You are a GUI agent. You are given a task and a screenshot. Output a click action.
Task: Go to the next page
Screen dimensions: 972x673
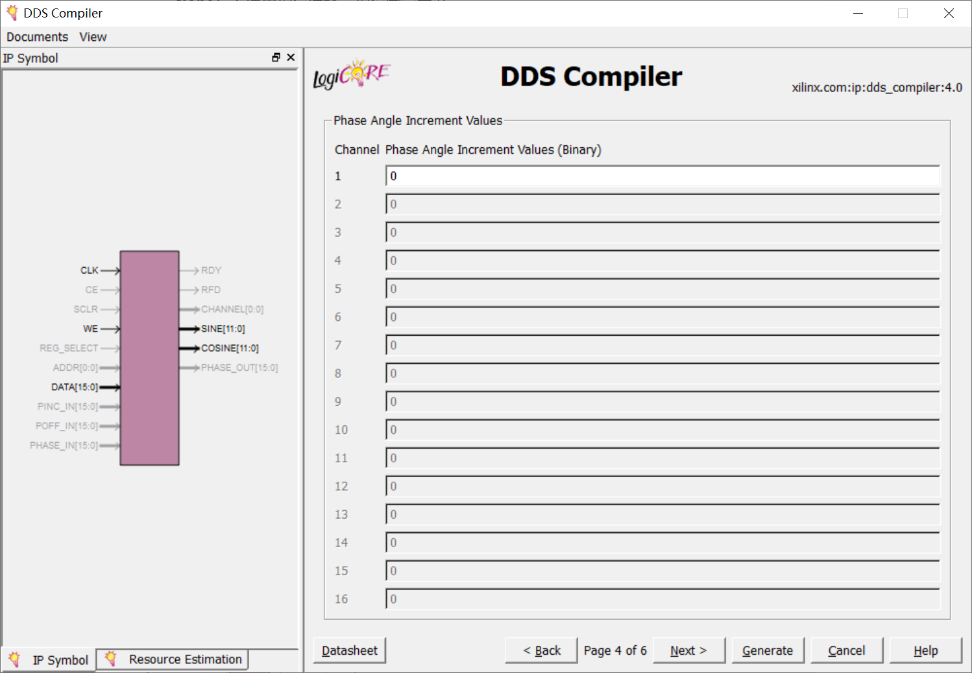click(x=688, y=650)
